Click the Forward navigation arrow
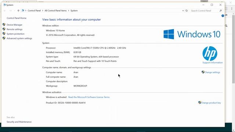Viewport: 235px width, 132px height. pos(10,11)
